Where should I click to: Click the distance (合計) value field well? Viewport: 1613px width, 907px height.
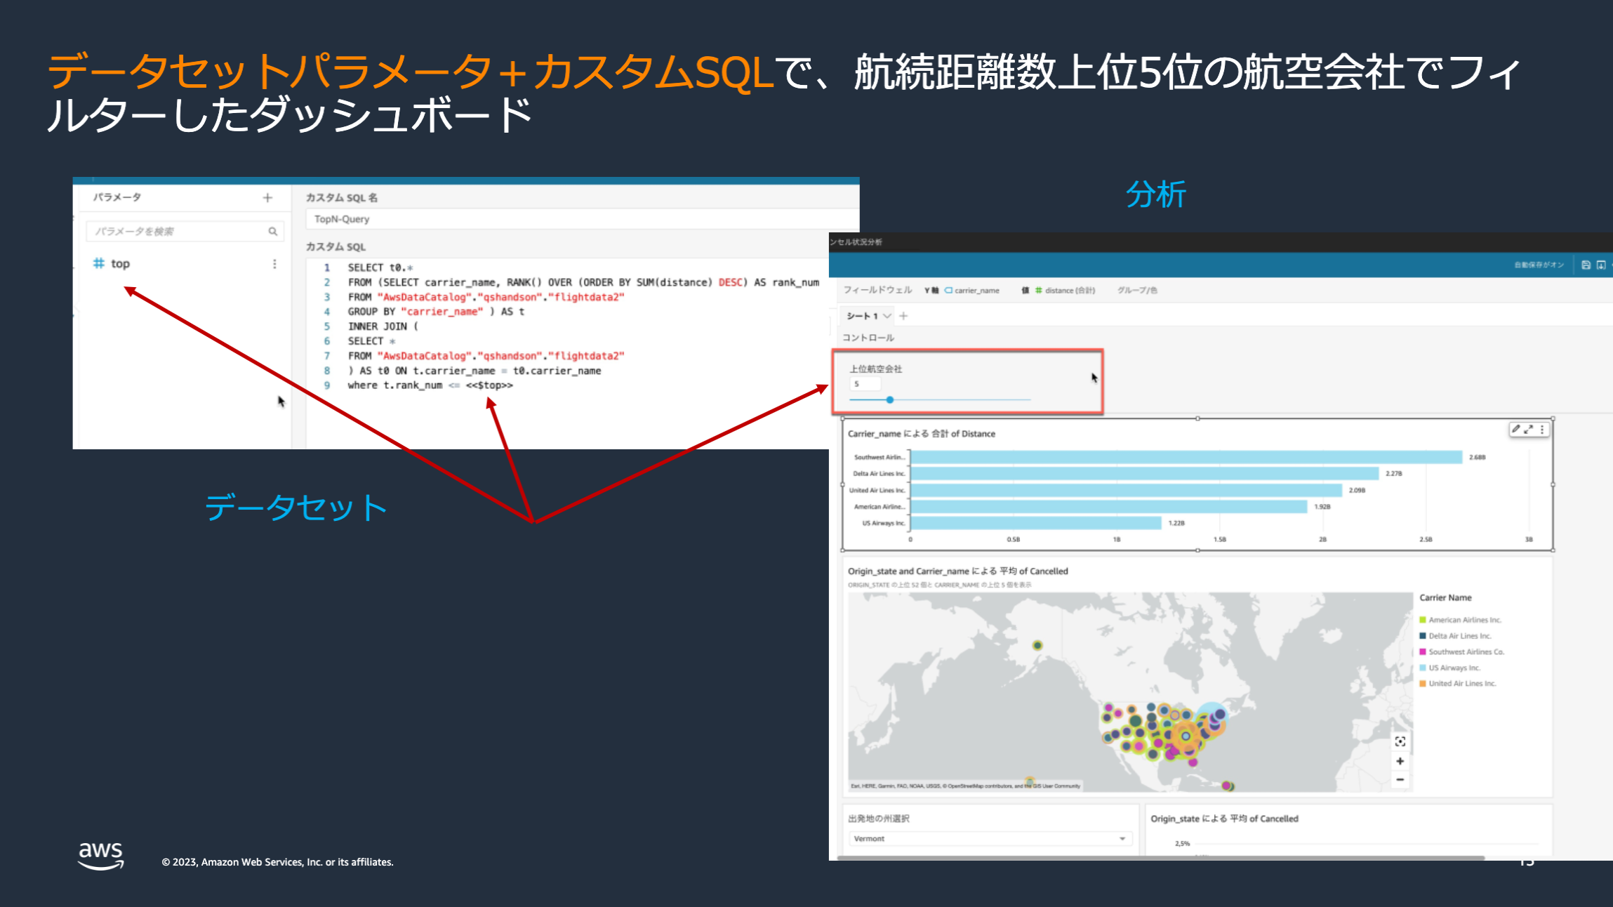coord(1069,290)
